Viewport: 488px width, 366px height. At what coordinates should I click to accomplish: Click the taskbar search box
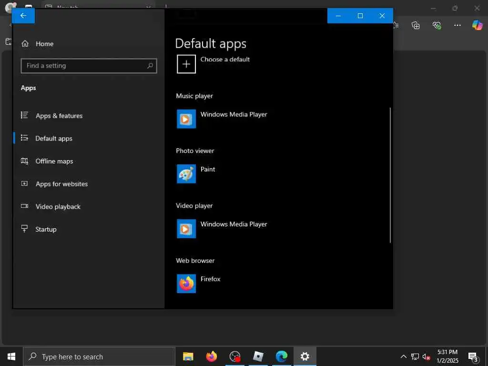coord(99,356)
